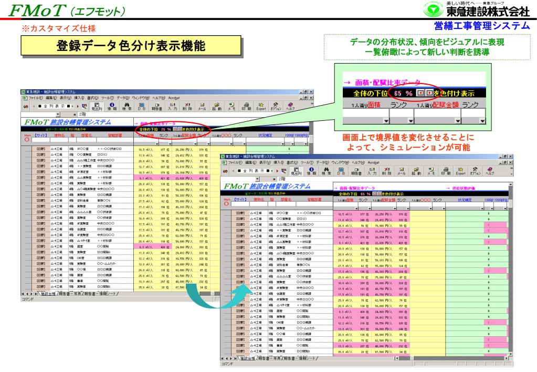Click formula bar showing 2階 in back window
This screenshot has height=372, width=537.
[195, 114]
